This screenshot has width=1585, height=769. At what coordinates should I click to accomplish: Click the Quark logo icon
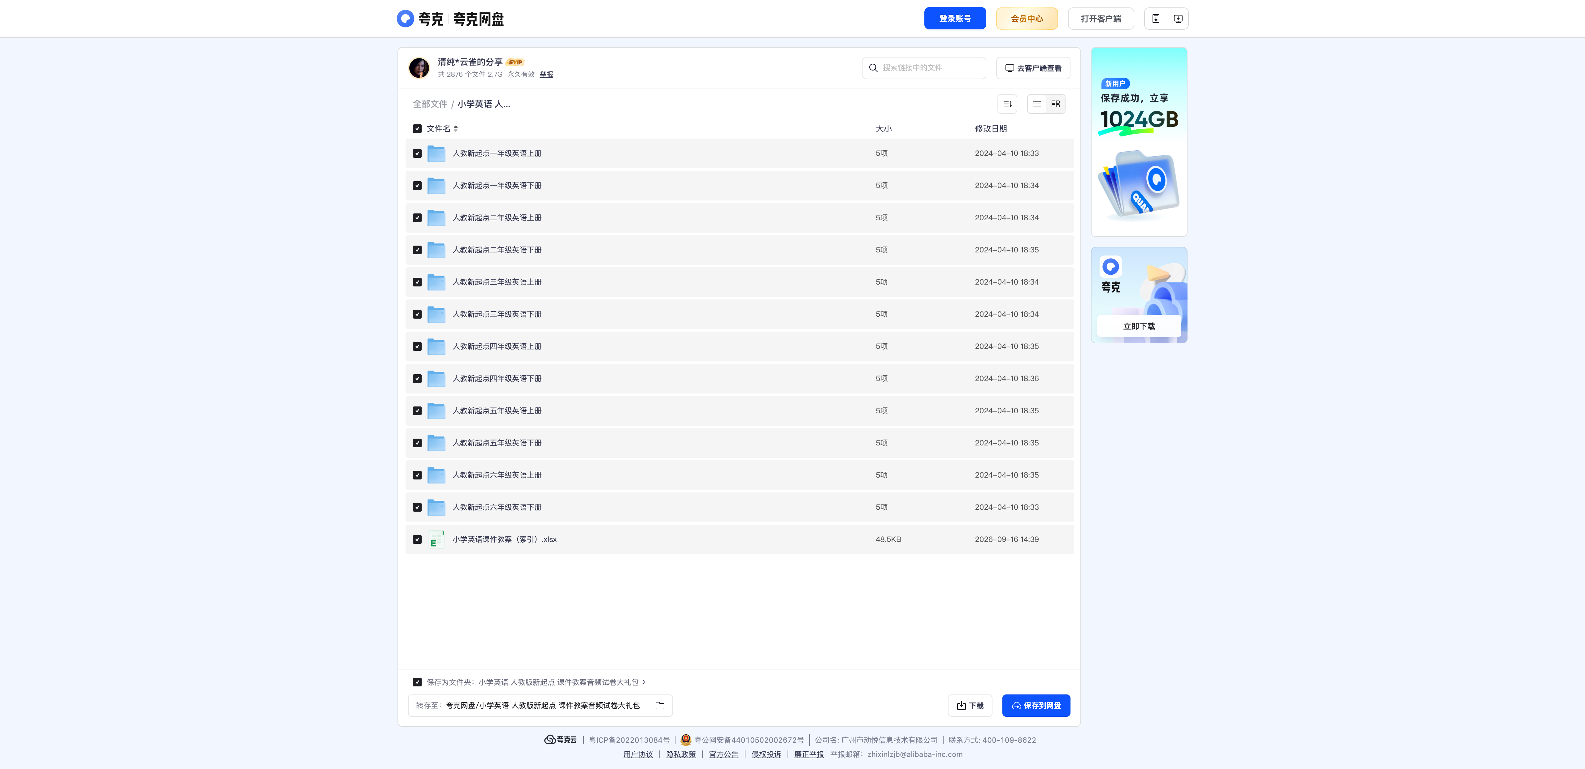(406, 19)
